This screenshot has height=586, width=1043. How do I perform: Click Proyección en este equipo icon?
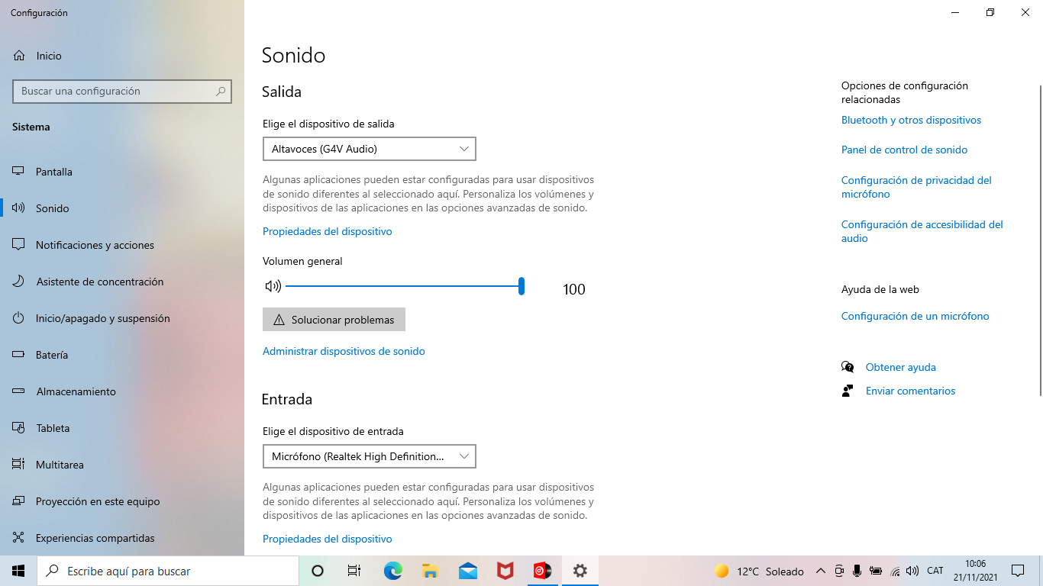point(19,501)
